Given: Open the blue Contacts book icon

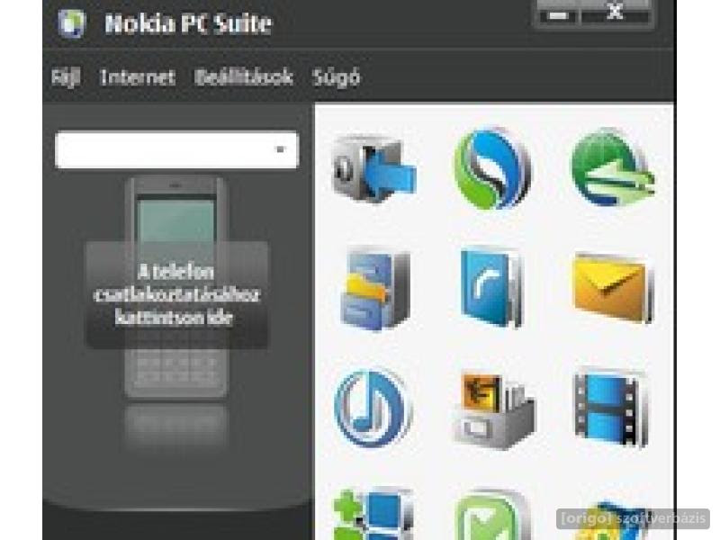Looking at the screenshot, I should tap(491, 287).
